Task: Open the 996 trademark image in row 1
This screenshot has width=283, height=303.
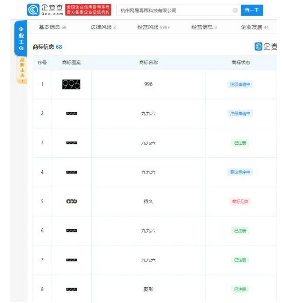Action: [x=71, y=84]
